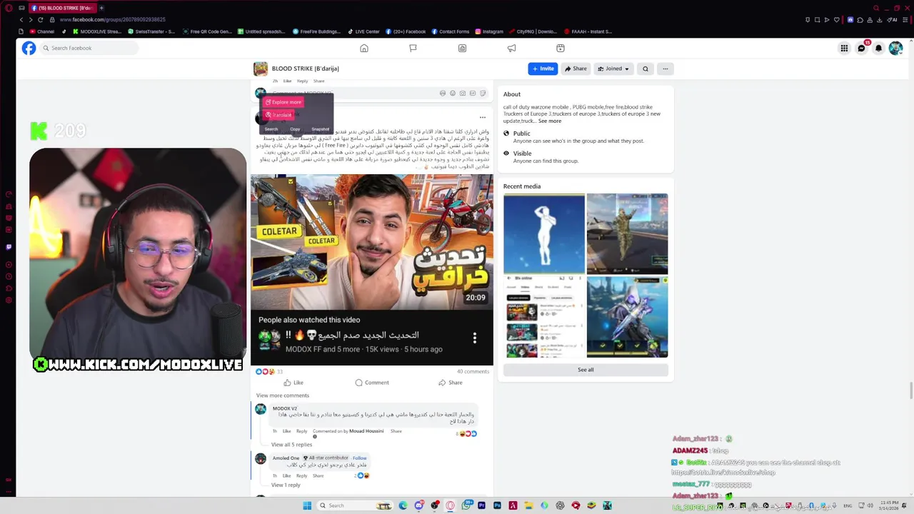914x514 pixels.
Task: Open the notifications bell icon
Action: click(878, 48)
